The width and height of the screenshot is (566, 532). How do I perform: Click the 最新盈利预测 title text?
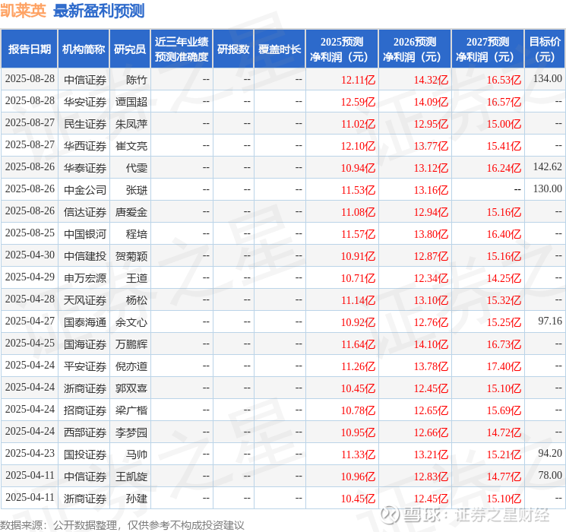tap(99, 11)
